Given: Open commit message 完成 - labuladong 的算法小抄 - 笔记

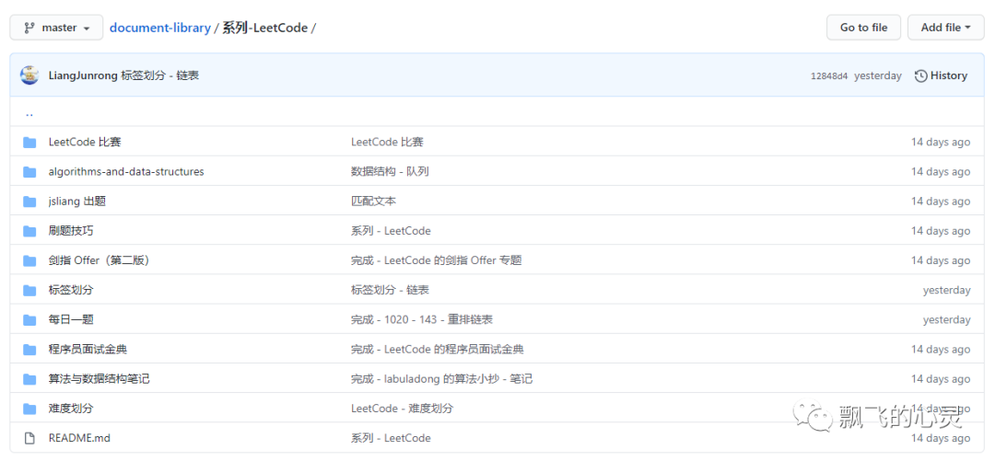Looking at the screenshot, I should tap(441, 379).
